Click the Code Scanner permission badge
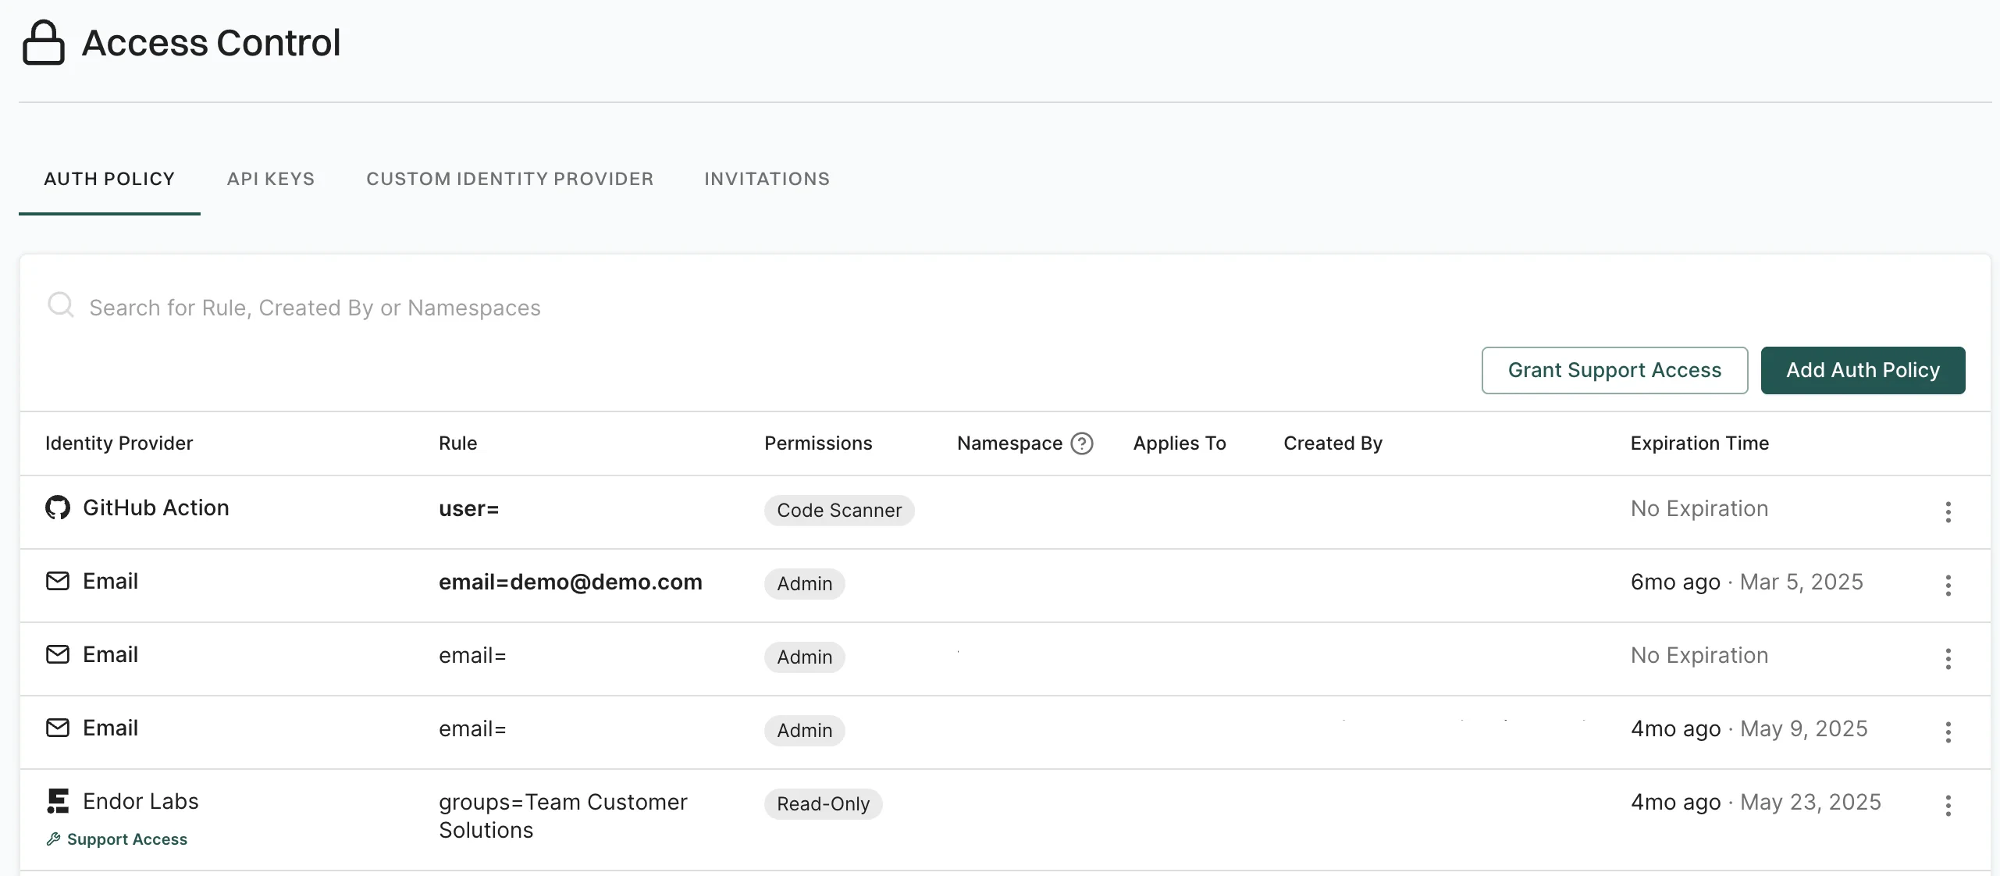The height and width of the screenshot is (876, 2000). (x=839, y=511)
